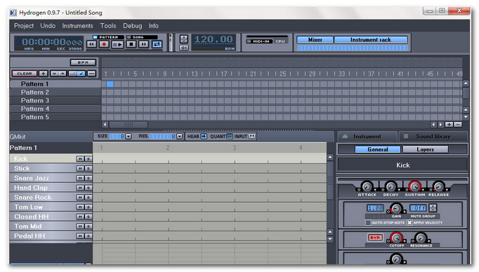Screen dimensions: 479x272
Task: Select the Tom Low instrument row
Action: pos(51,207)
